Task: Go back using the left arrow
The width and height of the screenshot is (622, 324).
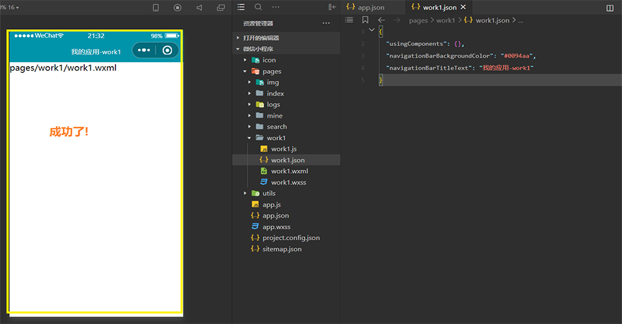Action: (381, 20)
